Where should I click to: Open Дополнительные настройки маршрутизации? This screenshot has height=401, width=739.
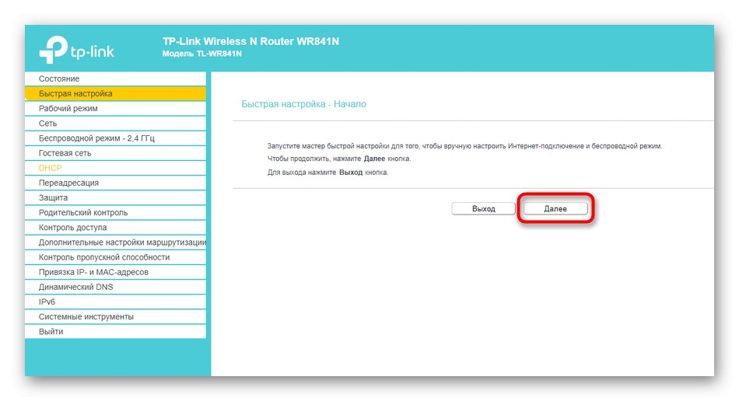(x=115, y=242)
